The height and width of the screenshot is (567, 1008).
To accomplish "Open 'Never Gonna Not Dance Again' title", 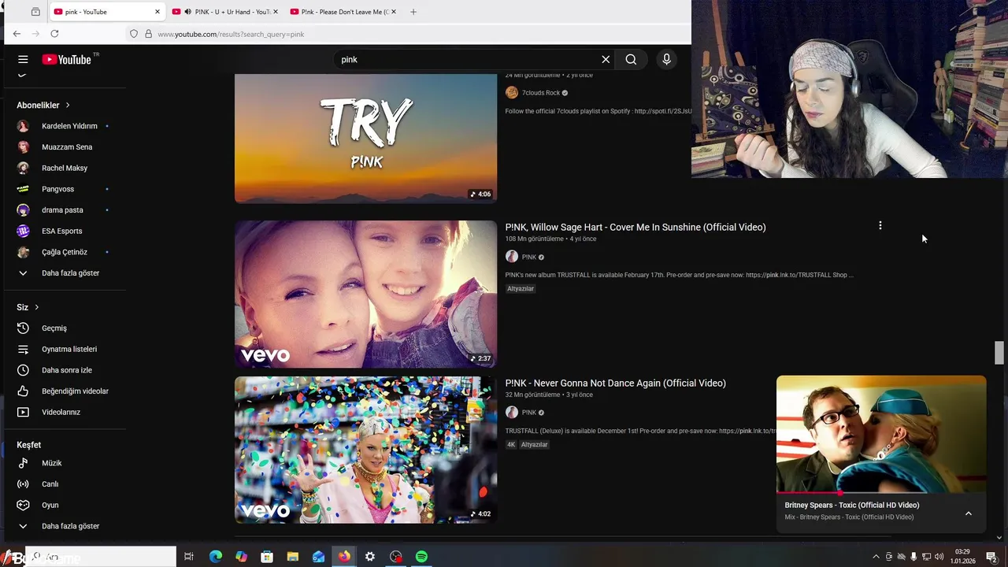I will pyautogui.click(x=616, y=383).
